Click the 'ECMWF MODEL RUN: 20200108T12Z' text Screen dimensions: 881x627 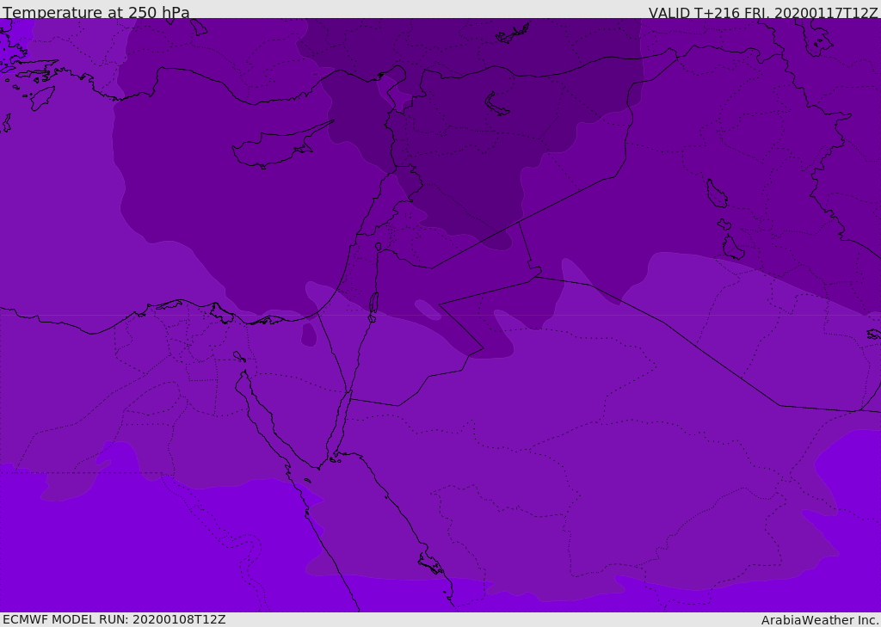pos(114,619)
